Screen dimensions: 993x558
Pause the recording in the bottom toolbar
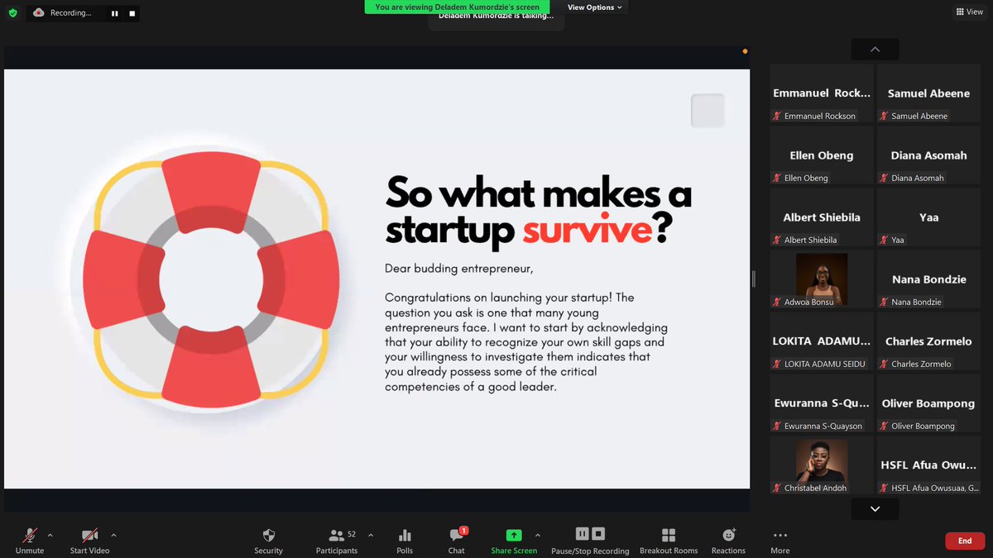[583, 534]
